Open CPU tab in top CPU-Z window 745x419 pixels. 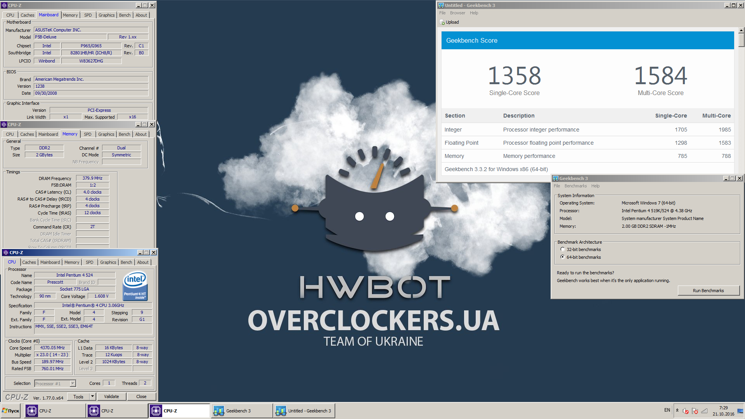[10, 15]
